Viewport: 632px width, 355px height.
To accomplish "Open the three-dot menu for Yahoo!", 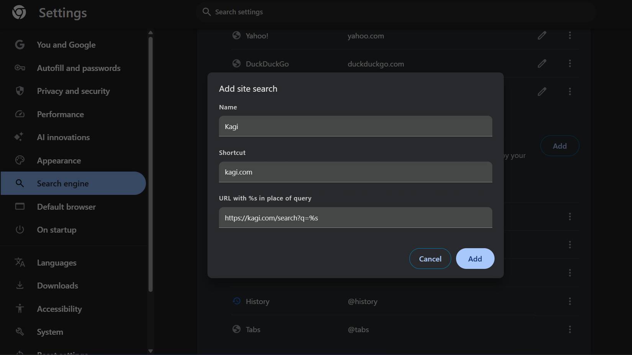I will coord(570,36).
